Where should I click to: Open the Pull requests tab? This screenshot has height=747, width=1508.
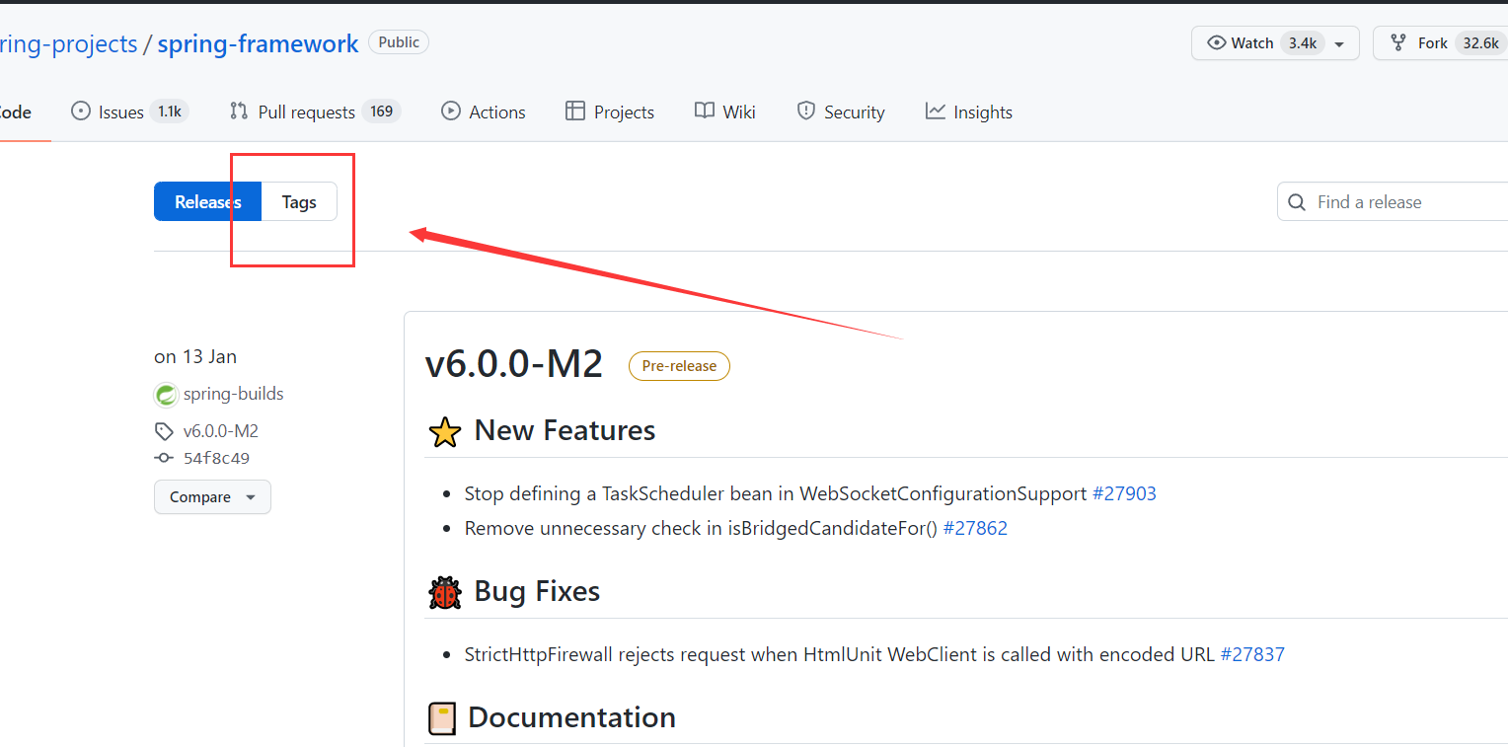(315, 112)
